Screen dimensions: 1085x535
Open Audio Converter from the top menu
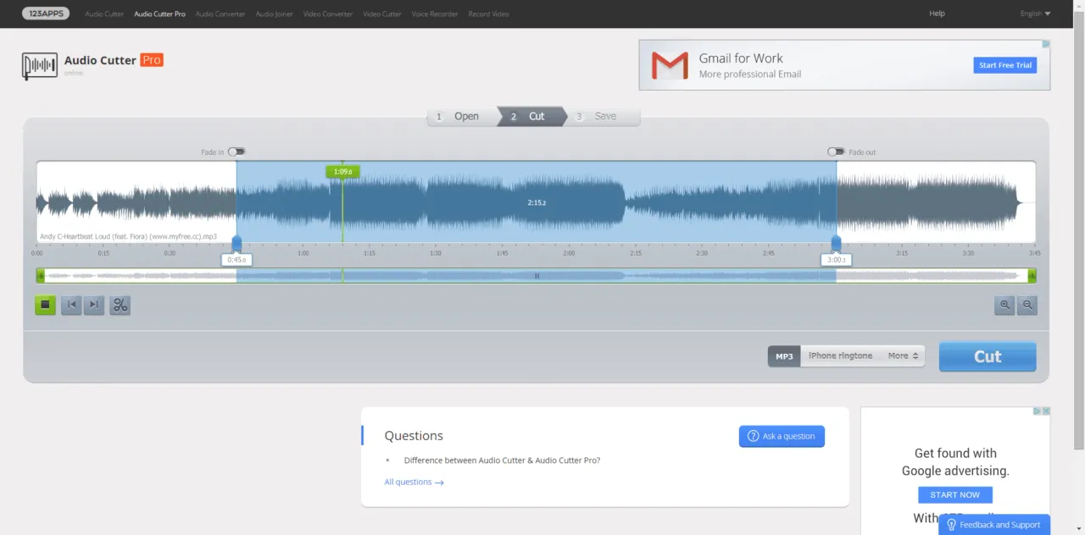click(x=220, y=14)
